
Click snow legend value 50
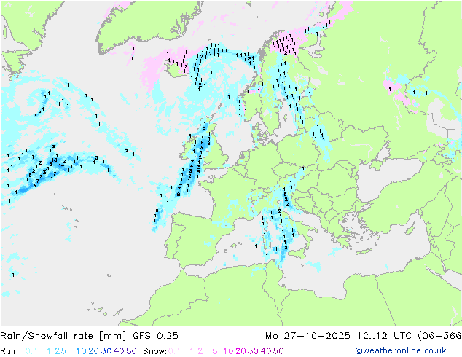278,351
